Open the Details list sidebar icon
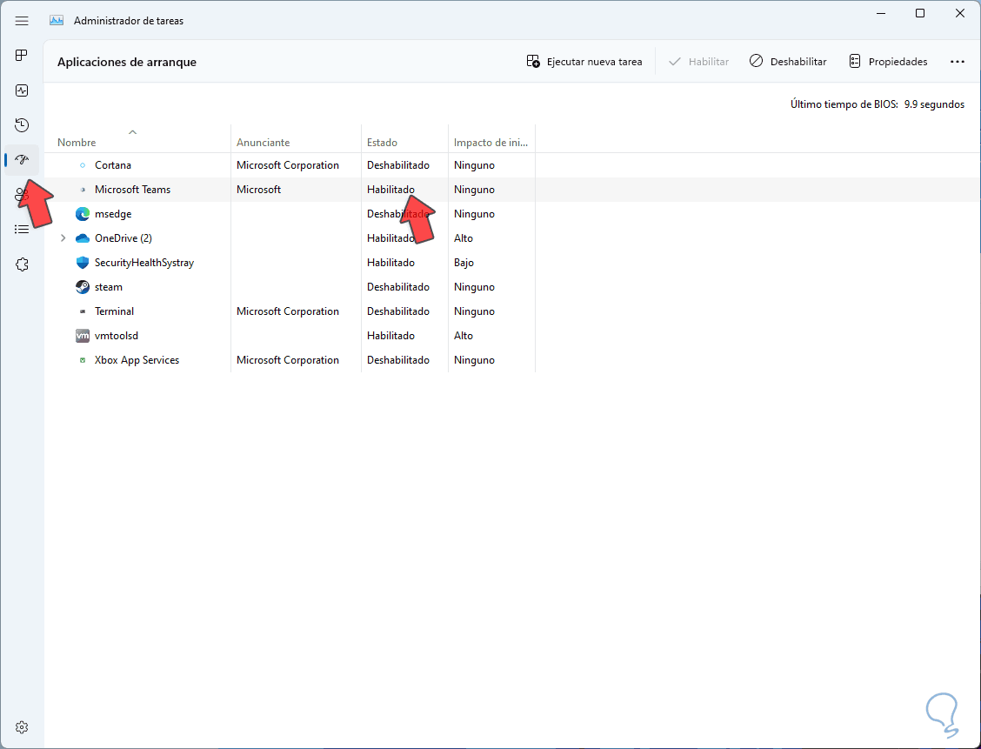This screenshot has height=749, width=981. [22, 230]
